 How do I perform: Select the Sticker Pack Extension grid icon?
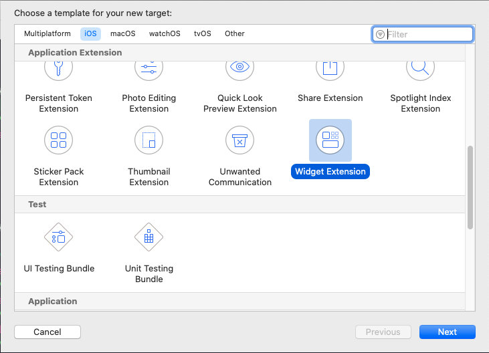pos(58,140)
